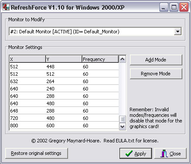The width and height of the screenshot is (191, 164).
Task: Select the #2 Default Monitor combo box field
Action: point(95,32)
